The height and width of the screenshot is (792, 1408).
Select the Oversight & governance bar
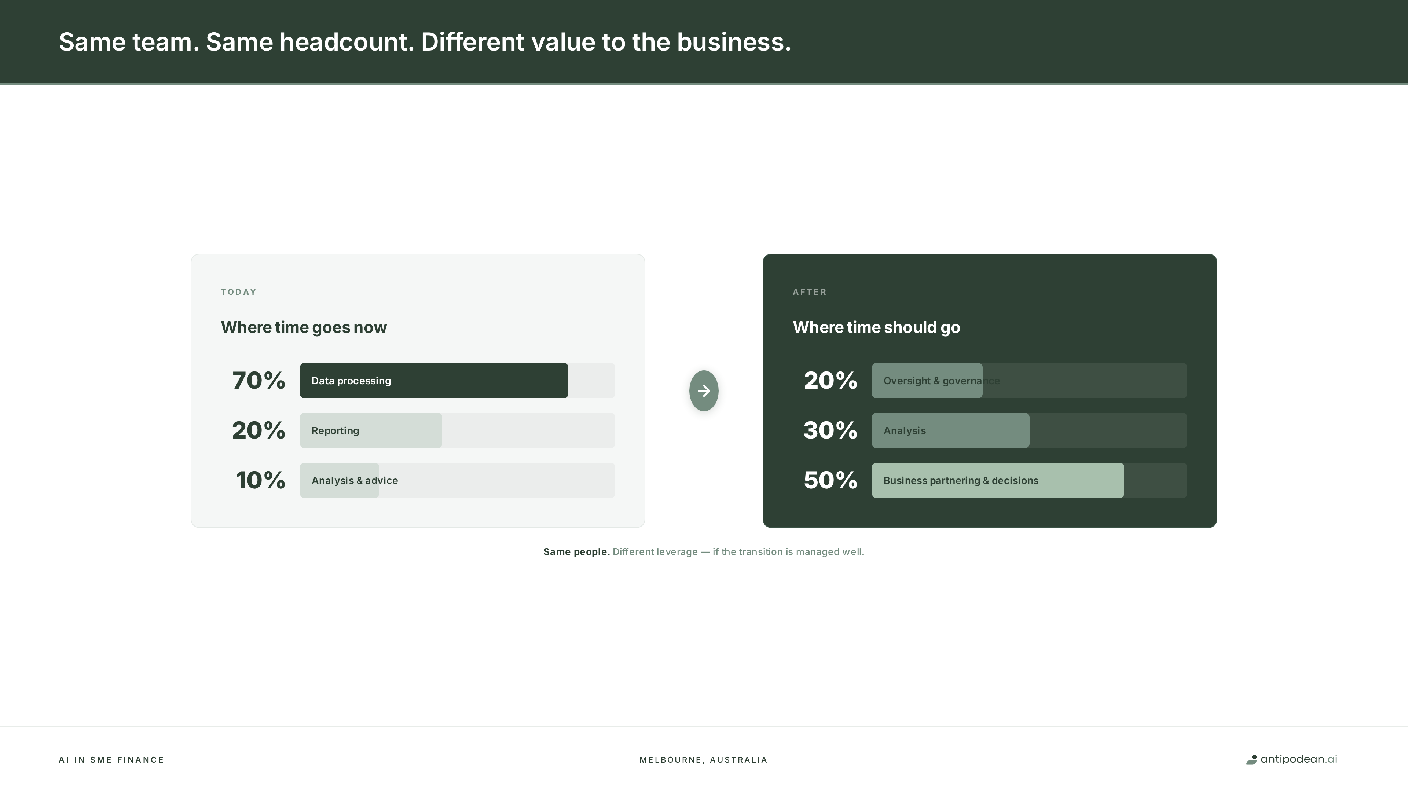(926, 381)
